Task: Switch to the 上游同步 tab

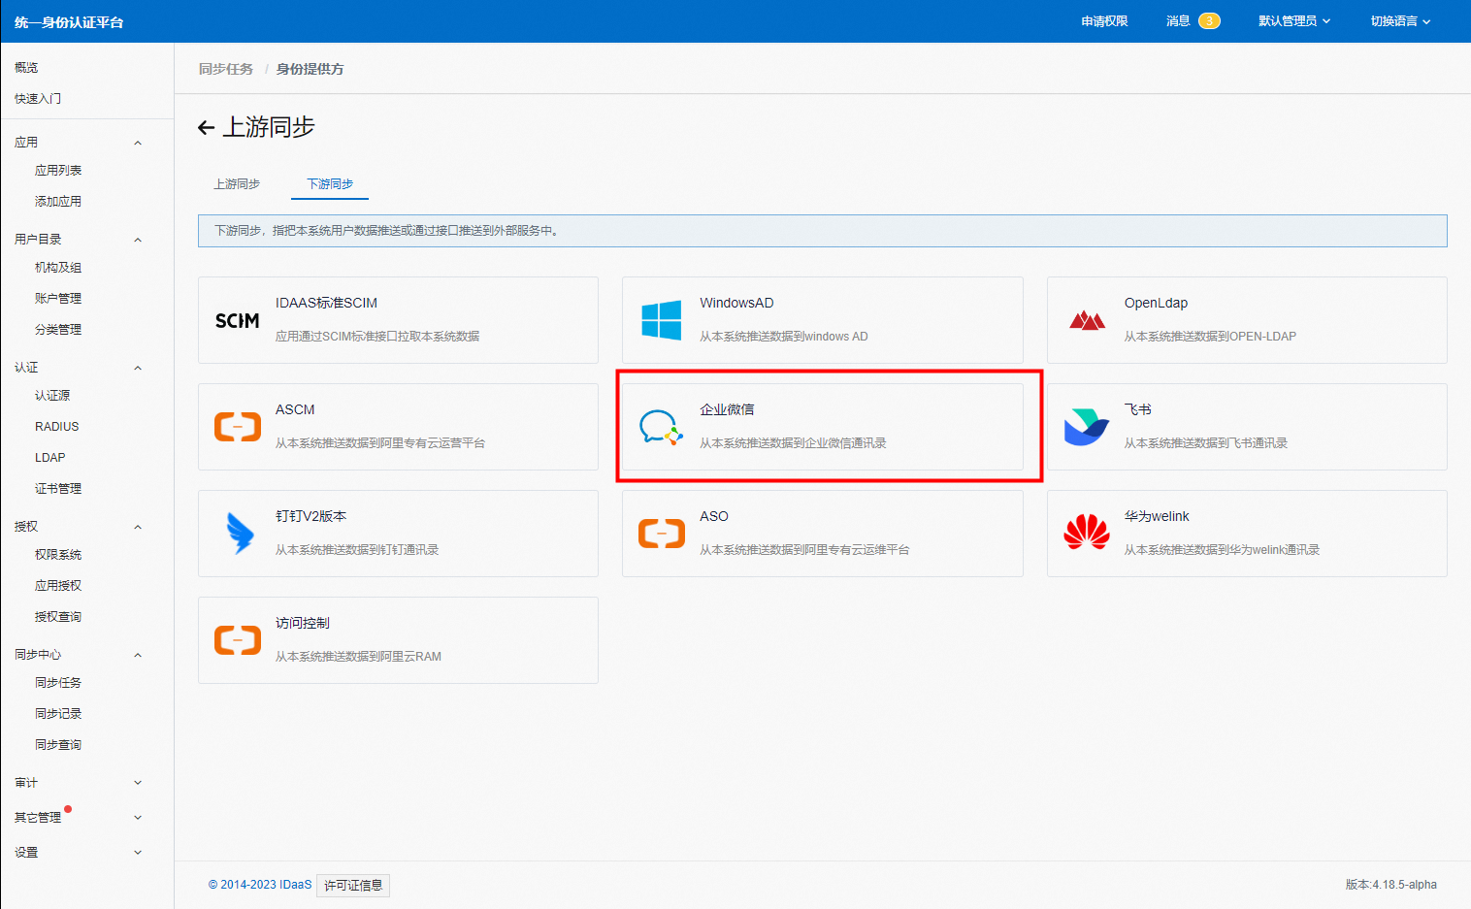Action: (x=237, y=183)
